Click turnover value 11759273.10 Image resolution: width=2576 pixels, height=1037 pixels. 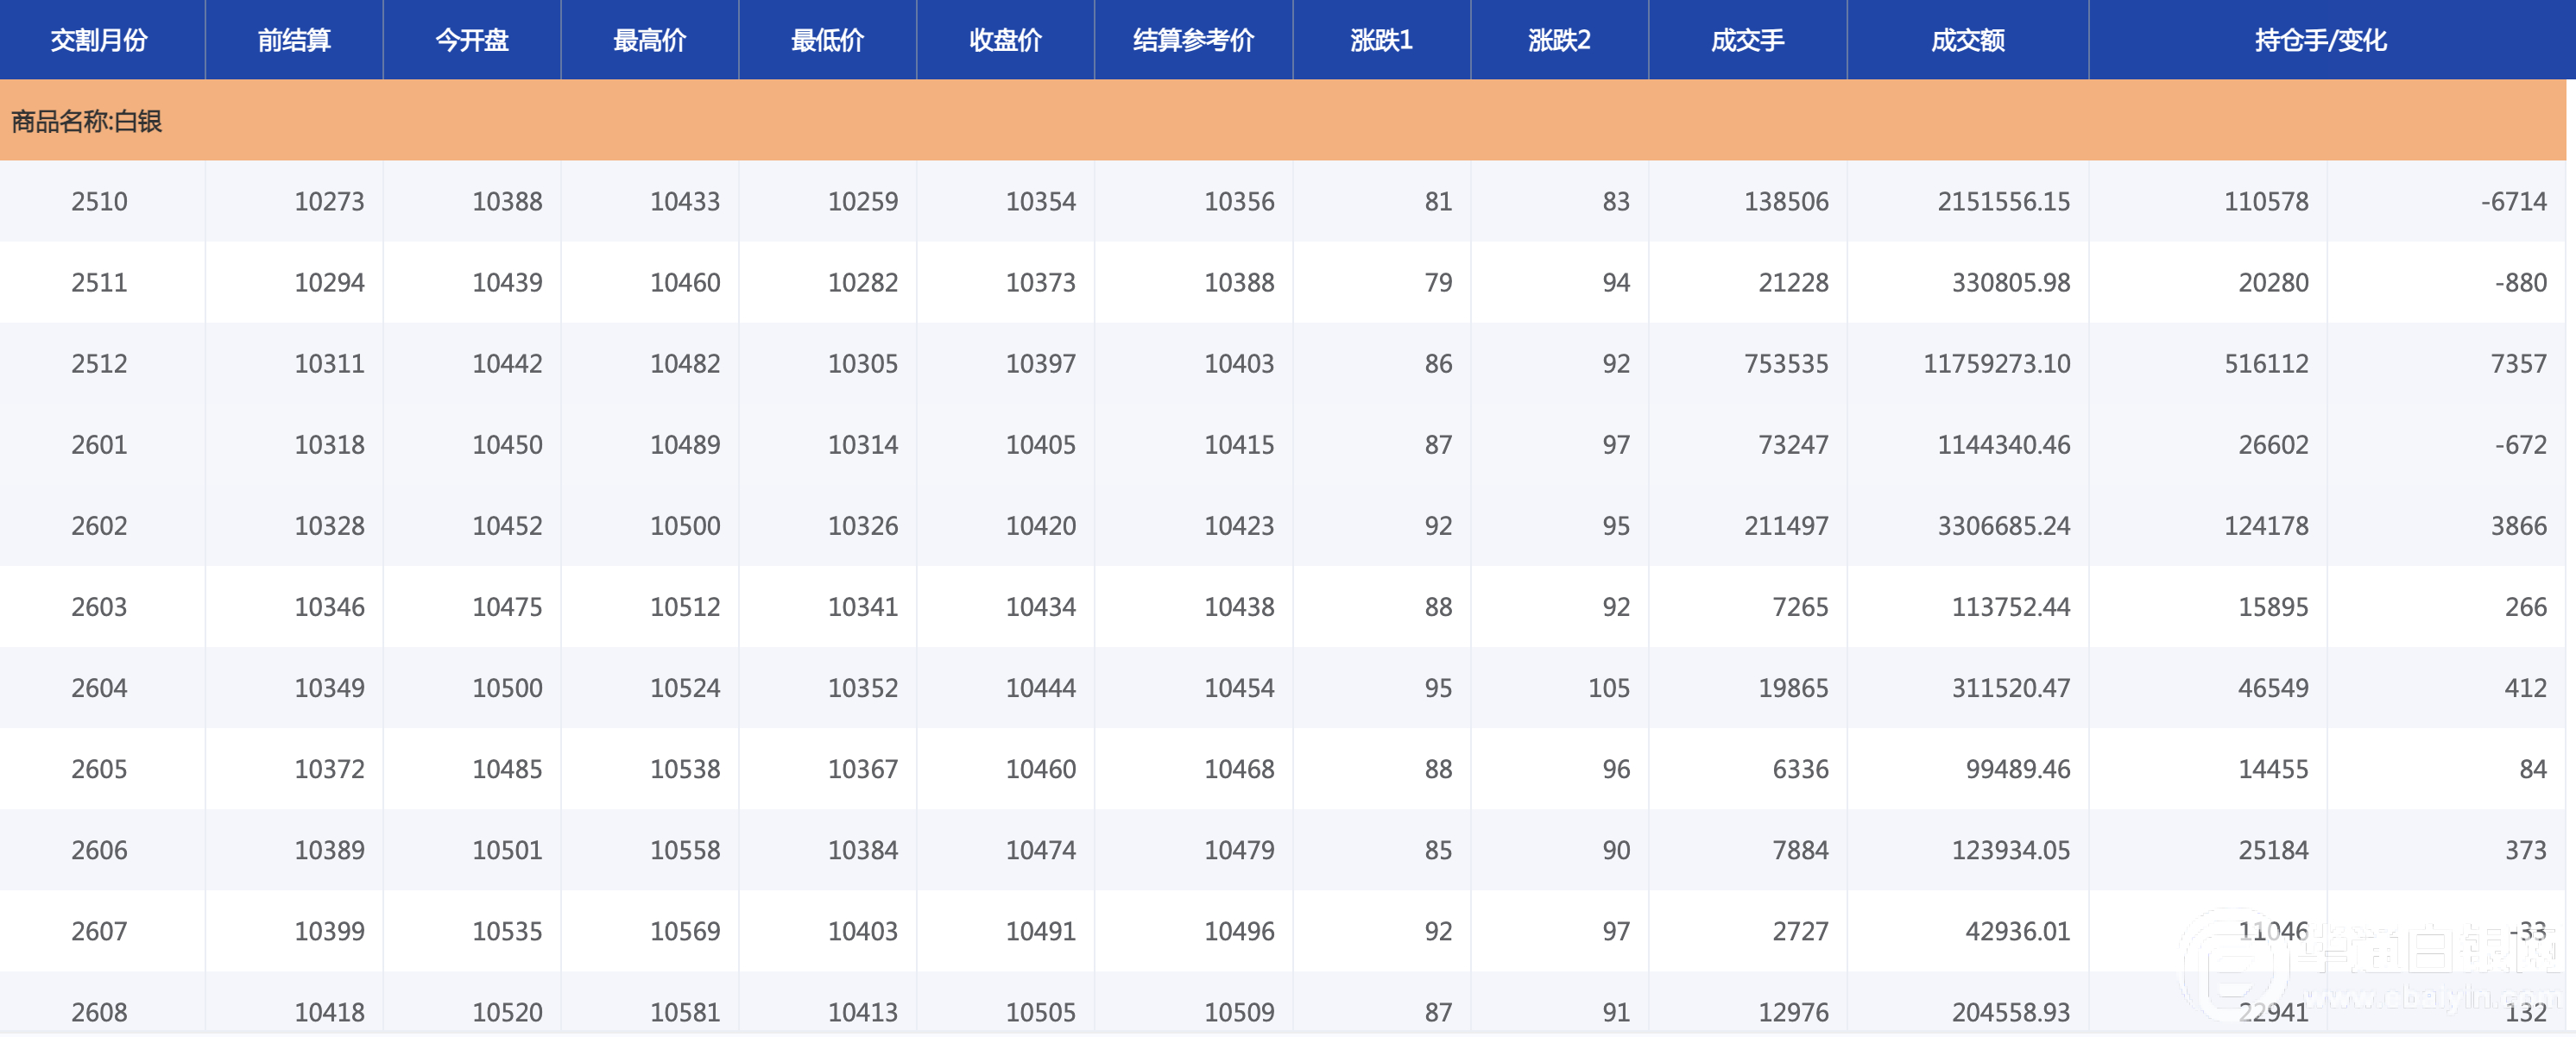(x=1996, y=364)
